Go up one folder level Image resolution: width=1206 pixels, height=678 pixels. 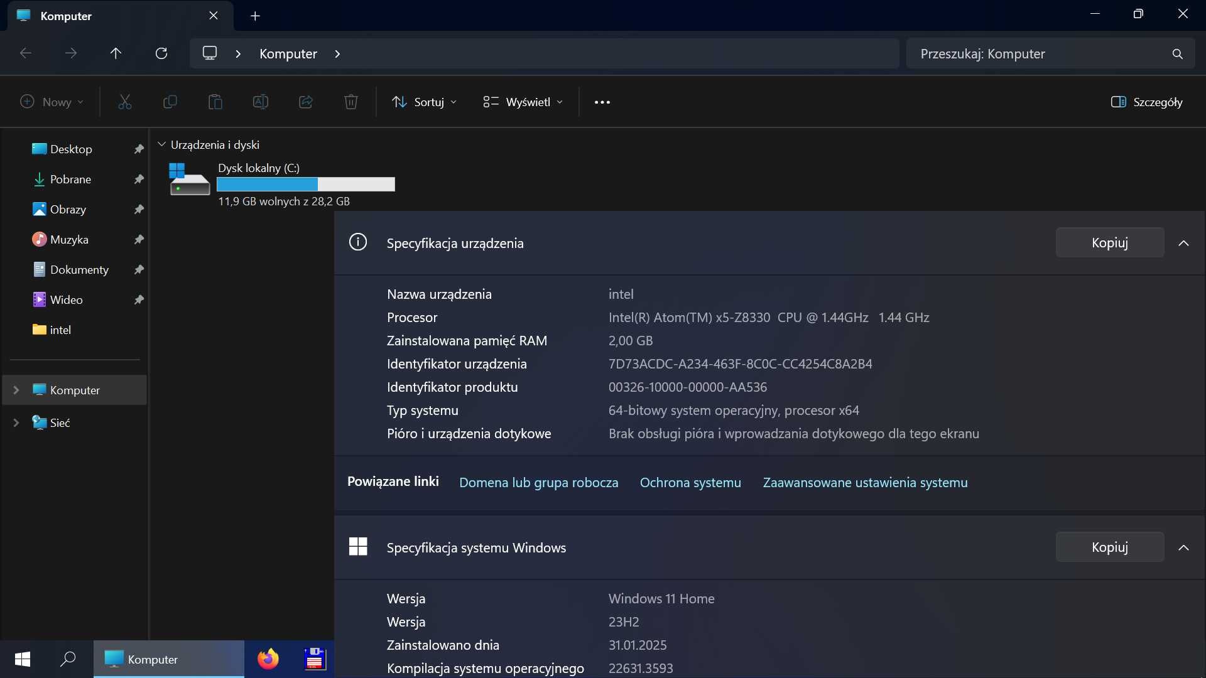(116, 53)
